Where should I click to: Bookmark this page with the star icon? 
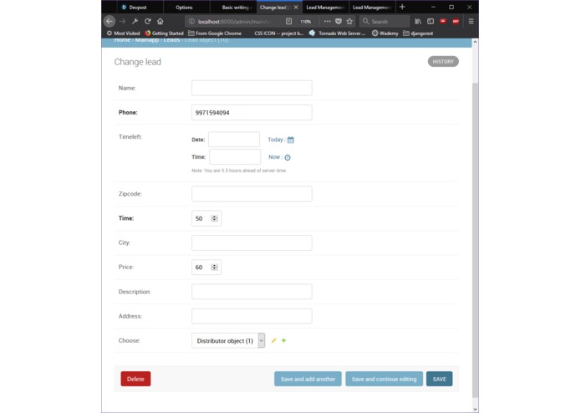(349, 22)
